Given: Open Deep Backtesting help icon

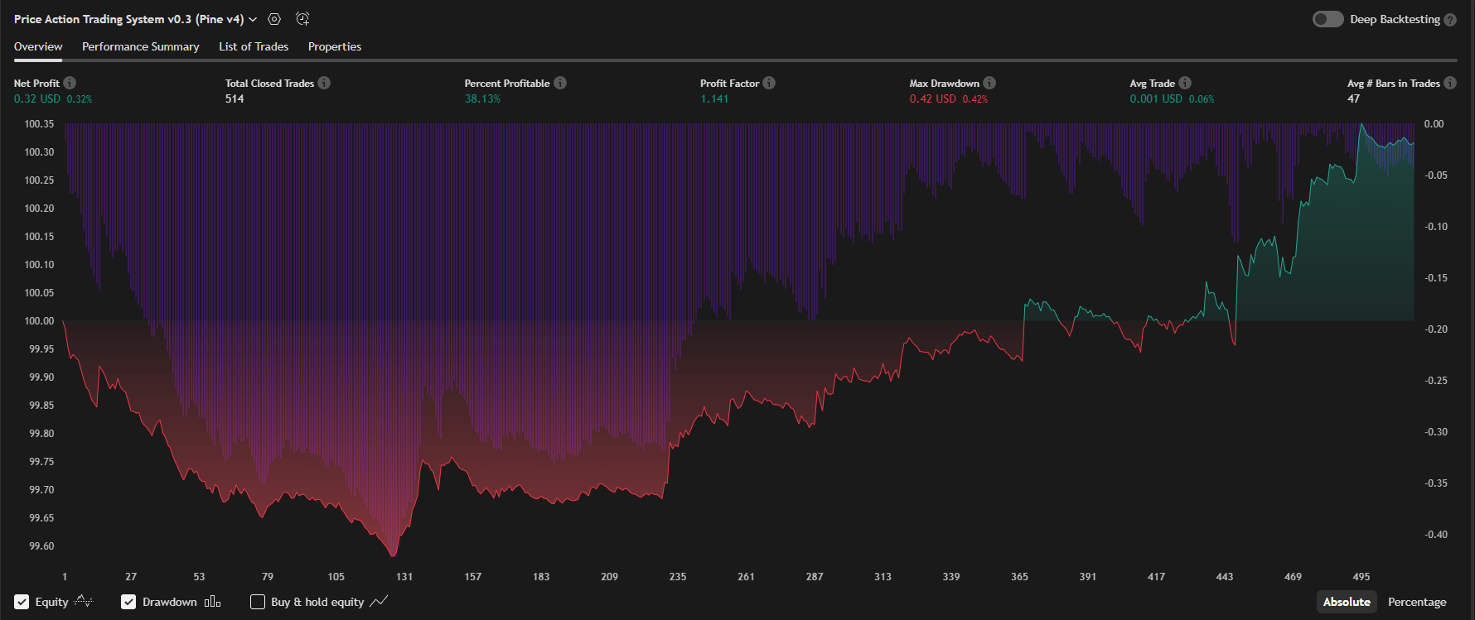Looking at the screenshot, I should pyautogui.click(x=1450, y=20).
